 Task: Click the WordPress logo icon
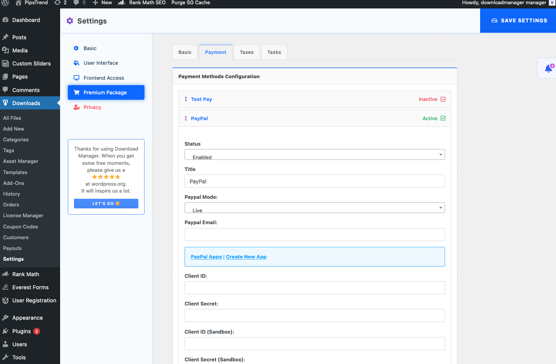pyautogui.click(x=5, y=2)
